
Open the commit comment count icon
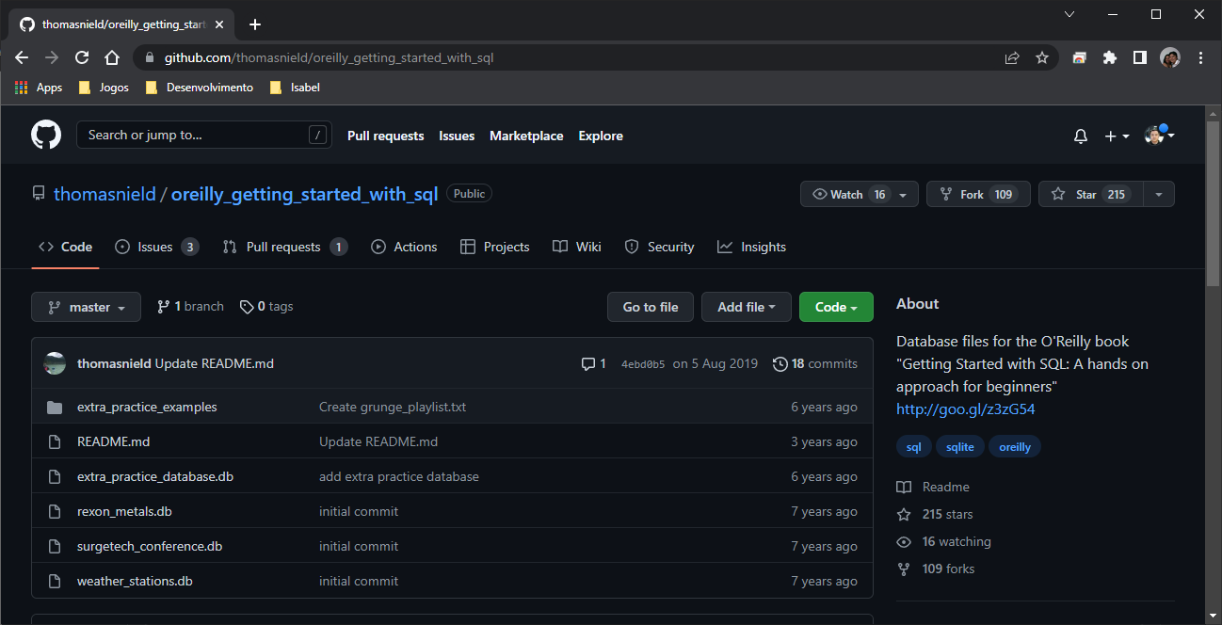pos(593,363)
